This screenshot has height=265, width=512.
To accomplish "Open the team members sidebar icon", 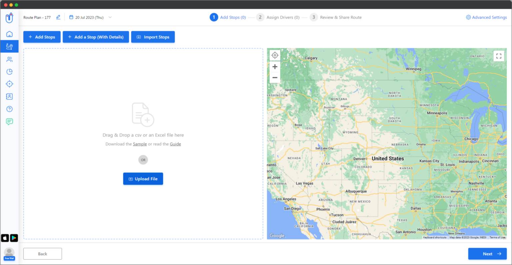I will tap(9, 59).
